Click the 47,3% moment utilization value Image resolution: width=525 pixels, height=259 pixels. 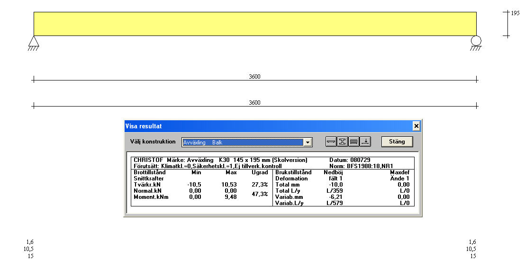tap(260, 194)
